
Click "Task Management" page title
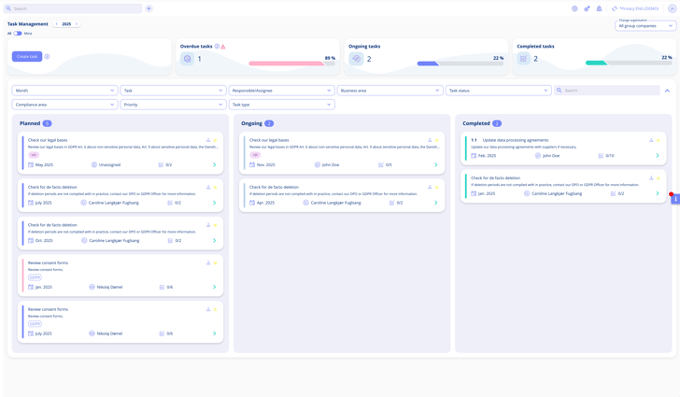(28, 24)
